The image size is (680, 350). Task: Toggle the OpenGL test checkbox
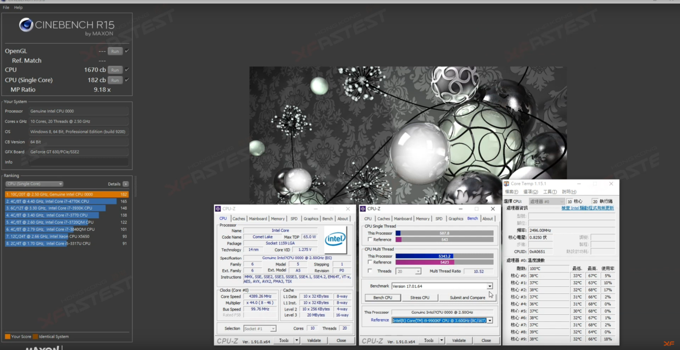click(x=127, y=51)
